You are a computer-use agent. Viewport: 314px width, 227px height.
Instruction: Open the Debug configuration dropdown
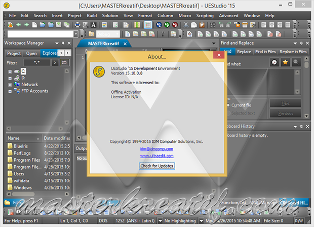point(117,34)
